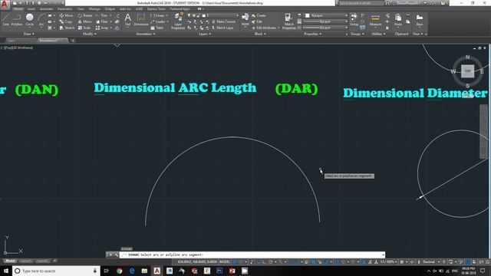
Task: Open Chrome from the taskbar
Action: 120,271
